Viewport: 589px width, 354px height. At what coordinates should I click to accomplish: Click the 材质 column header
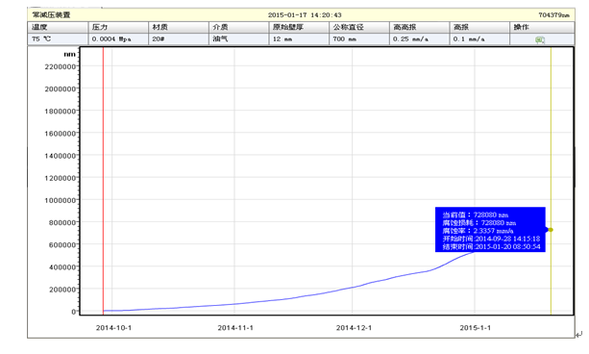179,27
